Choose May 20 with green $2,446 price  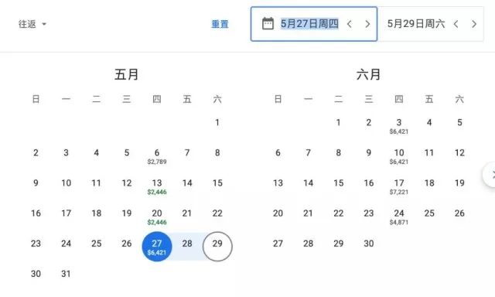(157, 217)
